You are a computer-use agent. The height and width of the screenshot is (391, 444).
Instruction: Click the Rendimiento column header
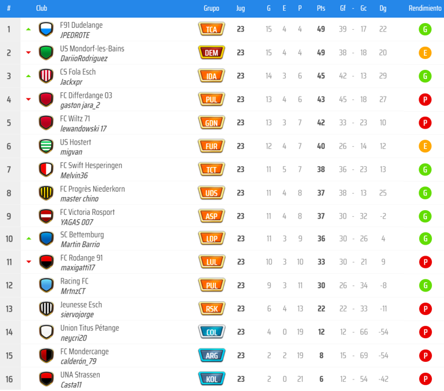coord(425,8)
